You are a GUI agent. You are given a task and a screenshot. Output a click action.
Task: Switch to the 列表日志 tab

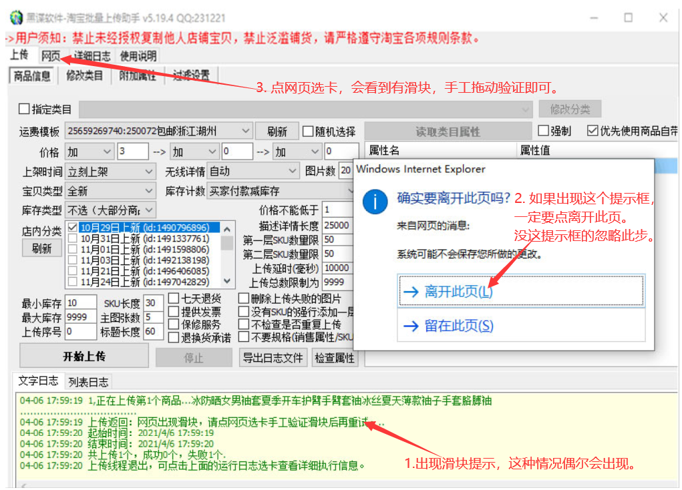tap(88, 382)
